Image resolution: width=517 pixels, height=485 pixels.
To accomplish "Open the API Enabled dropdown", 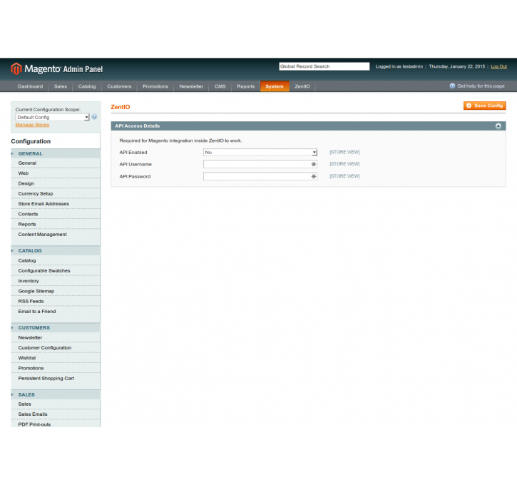I will 260,153.
